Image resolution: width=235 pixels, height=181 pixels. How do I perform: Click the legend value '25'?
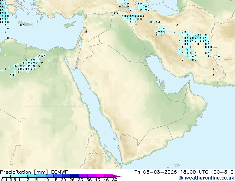tap(72, 180)
